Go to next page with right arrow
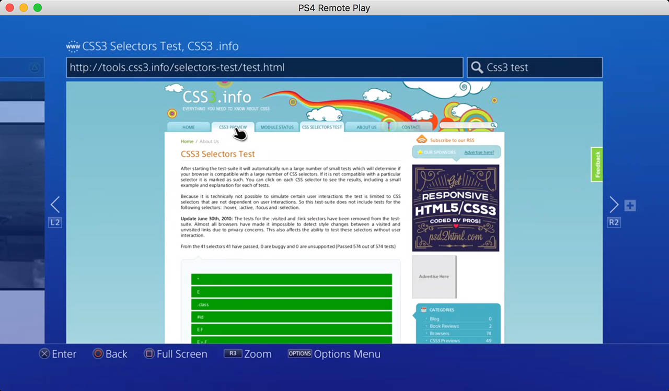This screenshot has width=669, height=391. (614, 205)
